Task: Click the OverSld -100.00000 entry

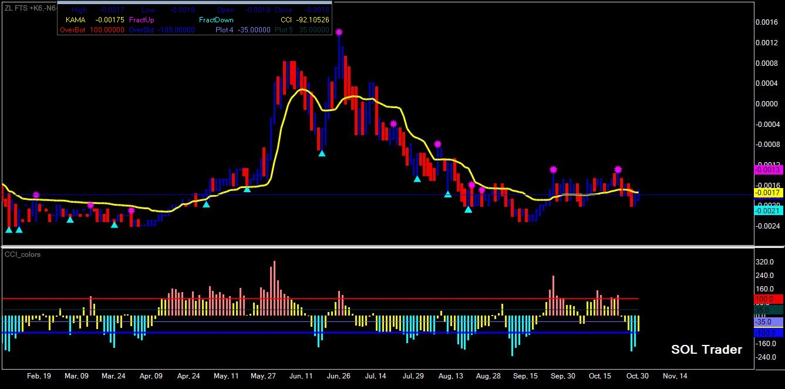Action: (x=161, y=29)
